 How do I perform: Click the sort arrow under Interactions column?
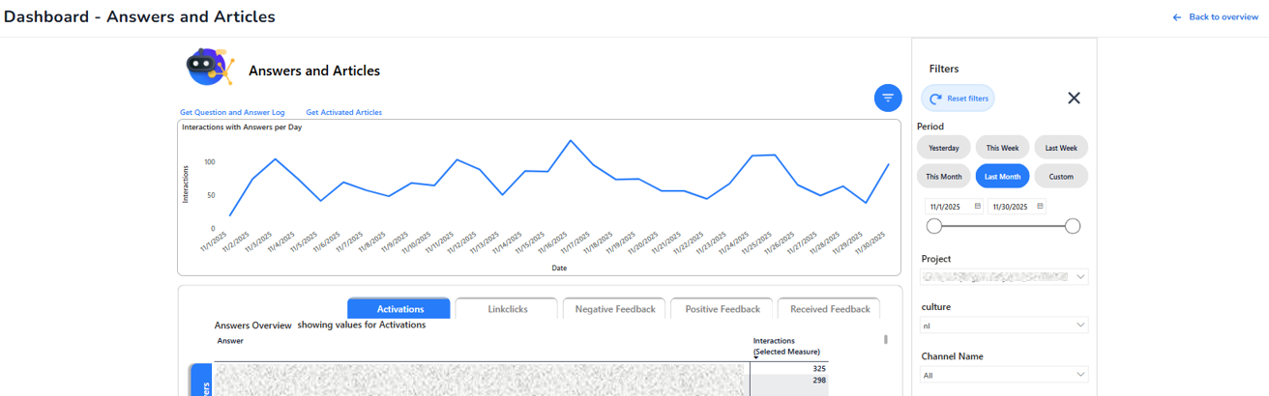[756, 358]
